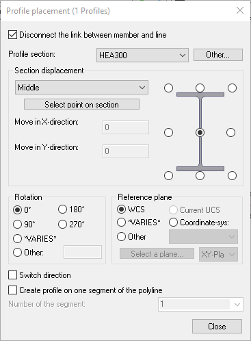Viewport: 251px width, 341px height.
Task: Check Create profile on one segment option
Action: coord(12,290)
